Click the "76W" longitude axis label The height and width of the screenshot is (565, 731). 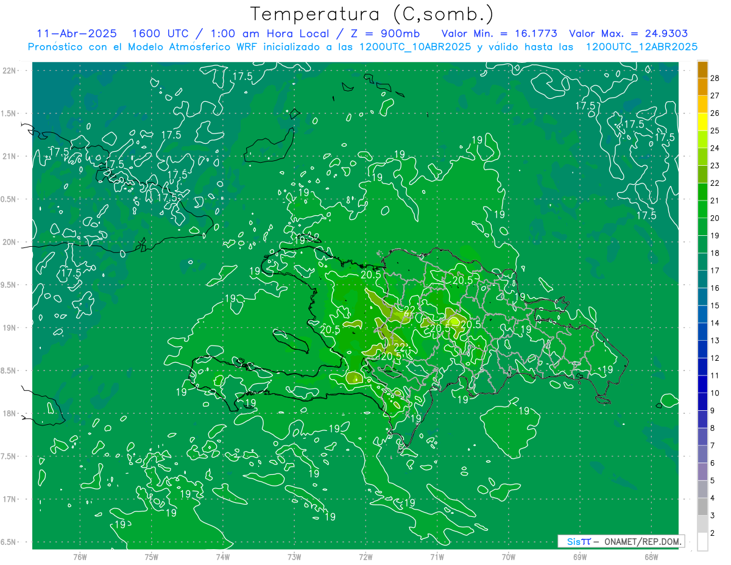click(x=80, y=557)
